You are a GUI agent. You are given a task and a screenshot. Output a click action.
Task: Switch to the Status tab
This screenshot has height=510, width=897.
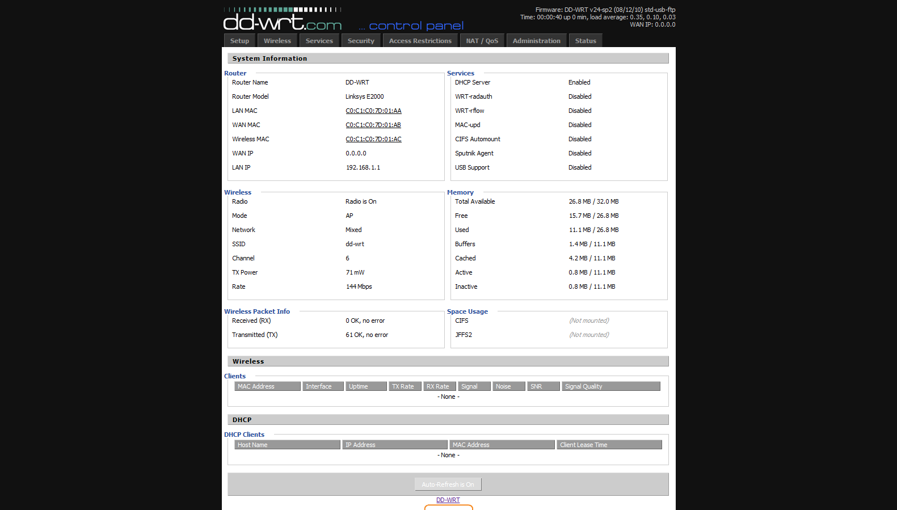pyautogui.click(x=586, y=41)
